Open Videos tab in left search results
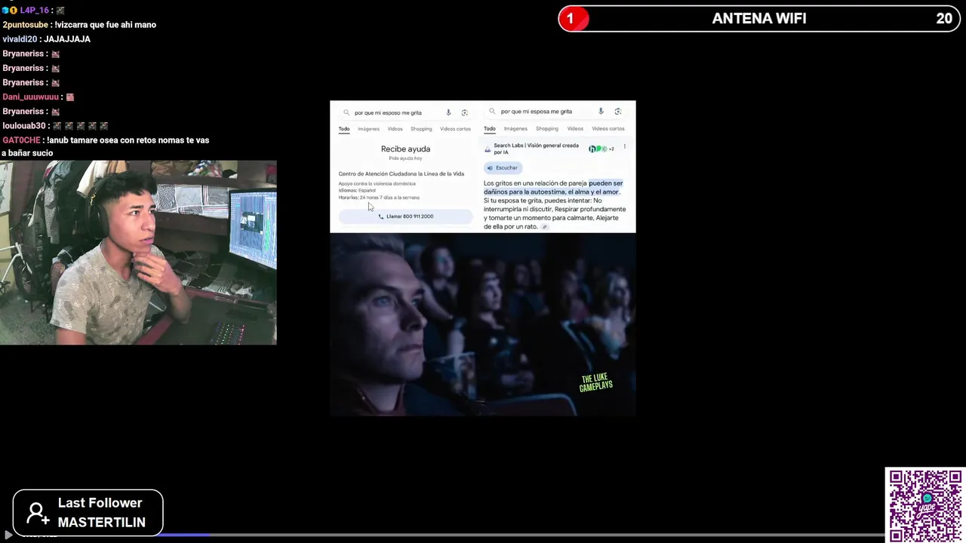 point(395,129)
